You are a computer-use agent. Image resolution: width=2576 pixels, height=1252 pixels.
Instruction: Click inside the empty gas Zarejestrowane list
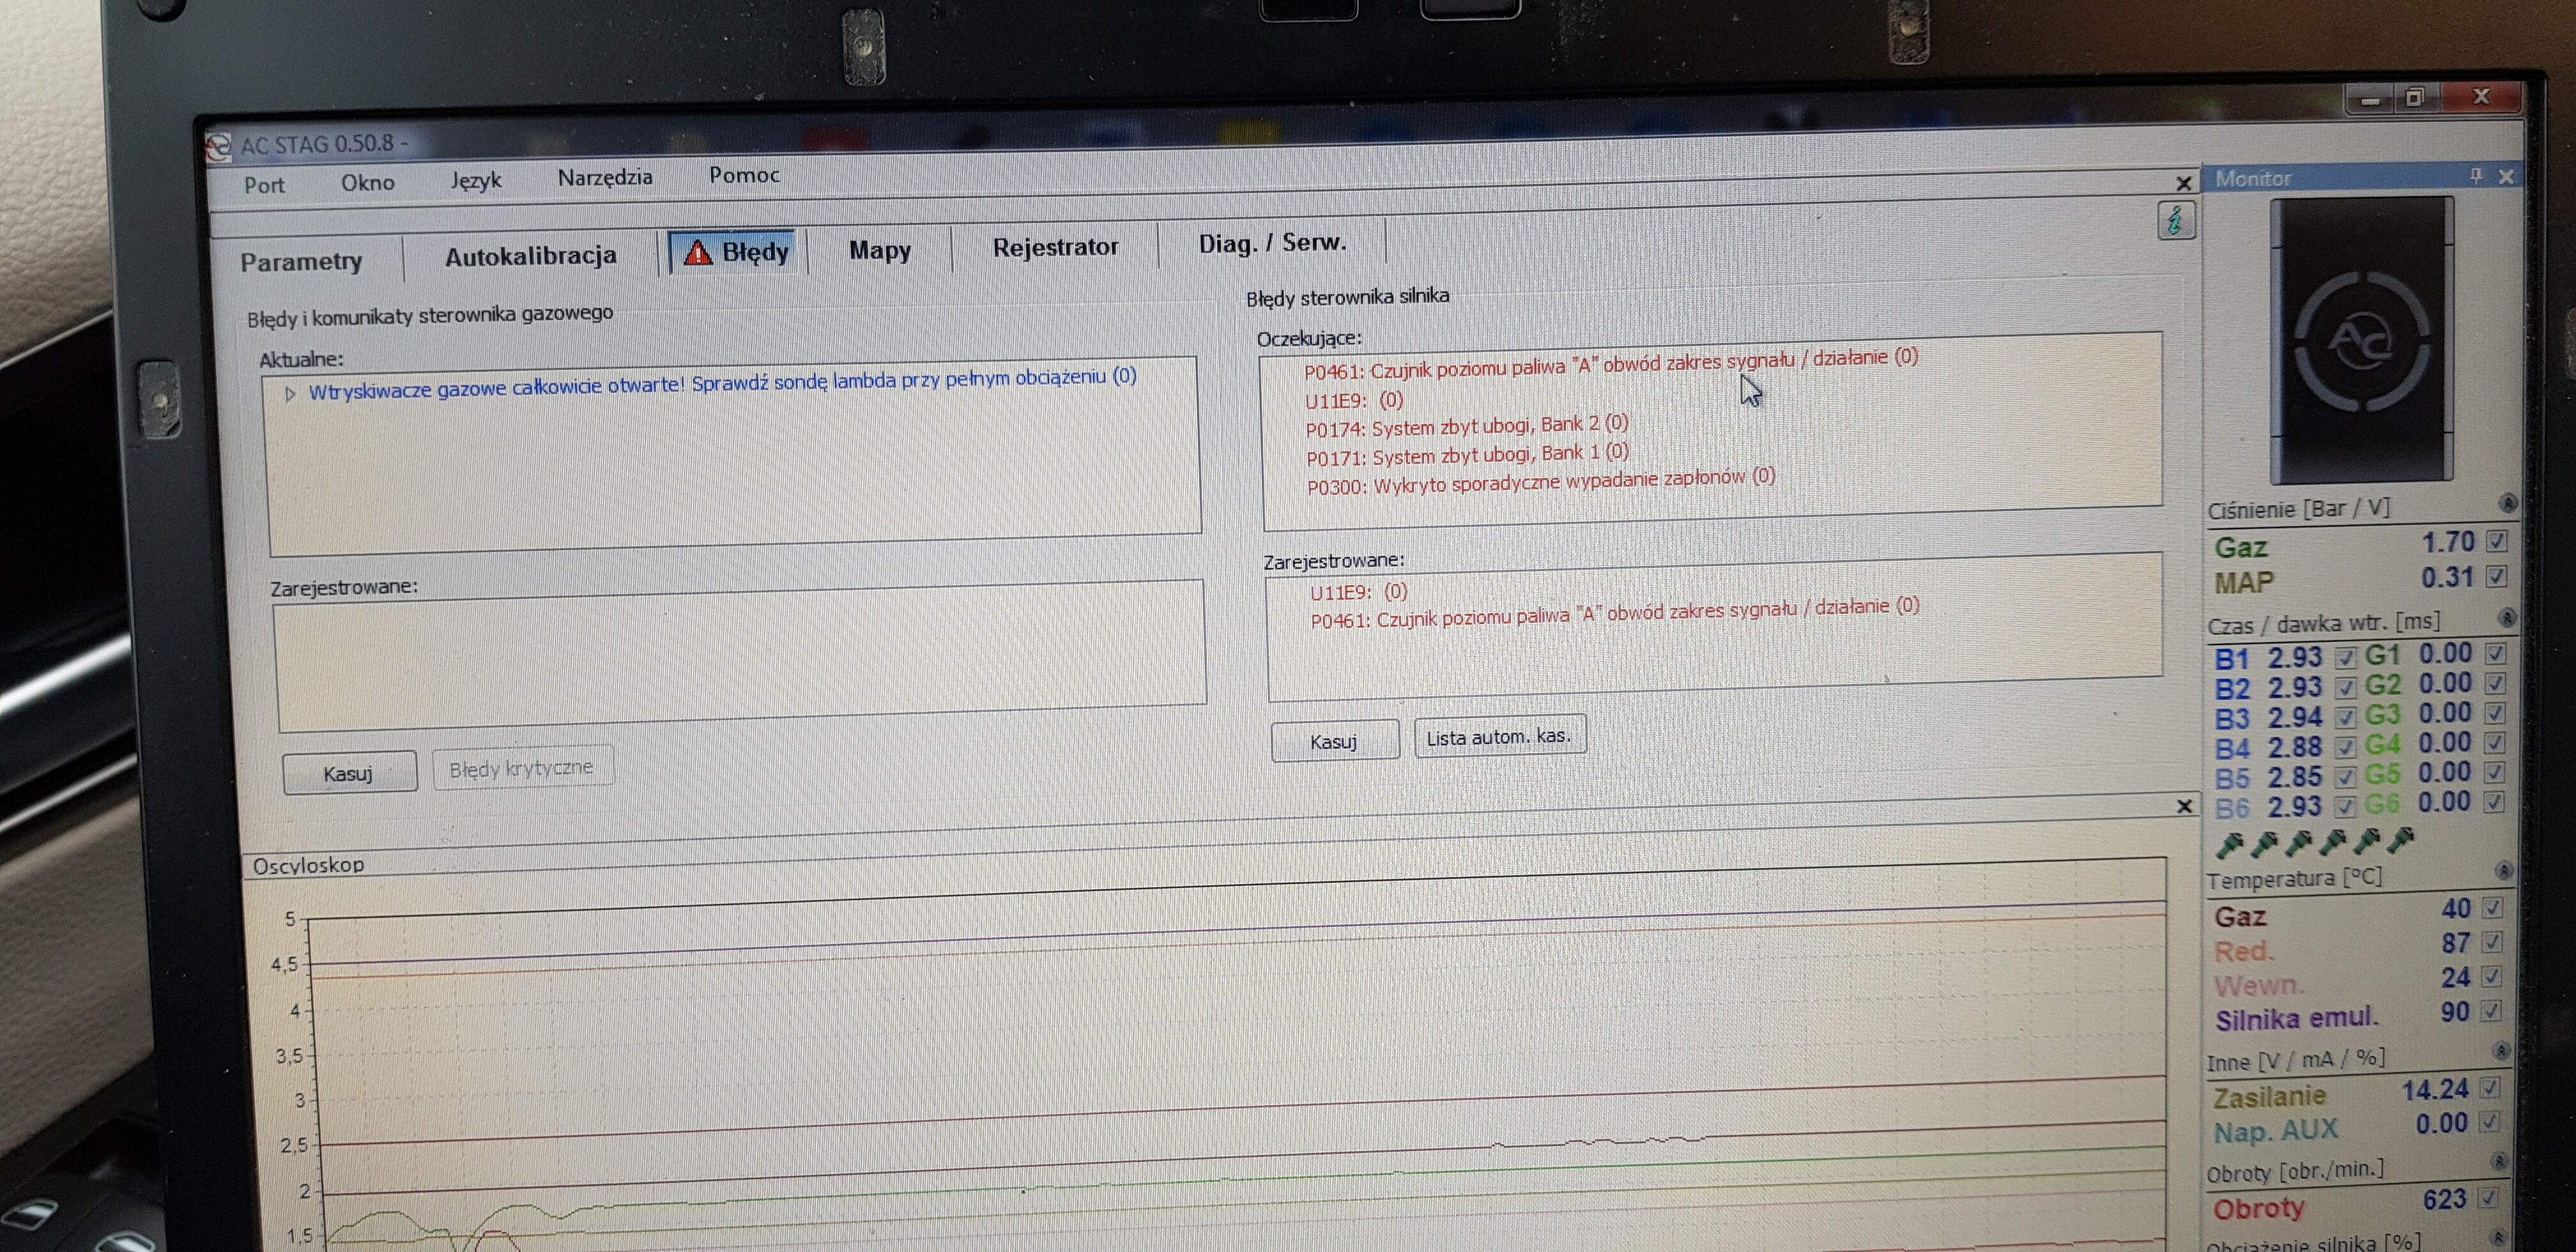[x=740, y=655]
